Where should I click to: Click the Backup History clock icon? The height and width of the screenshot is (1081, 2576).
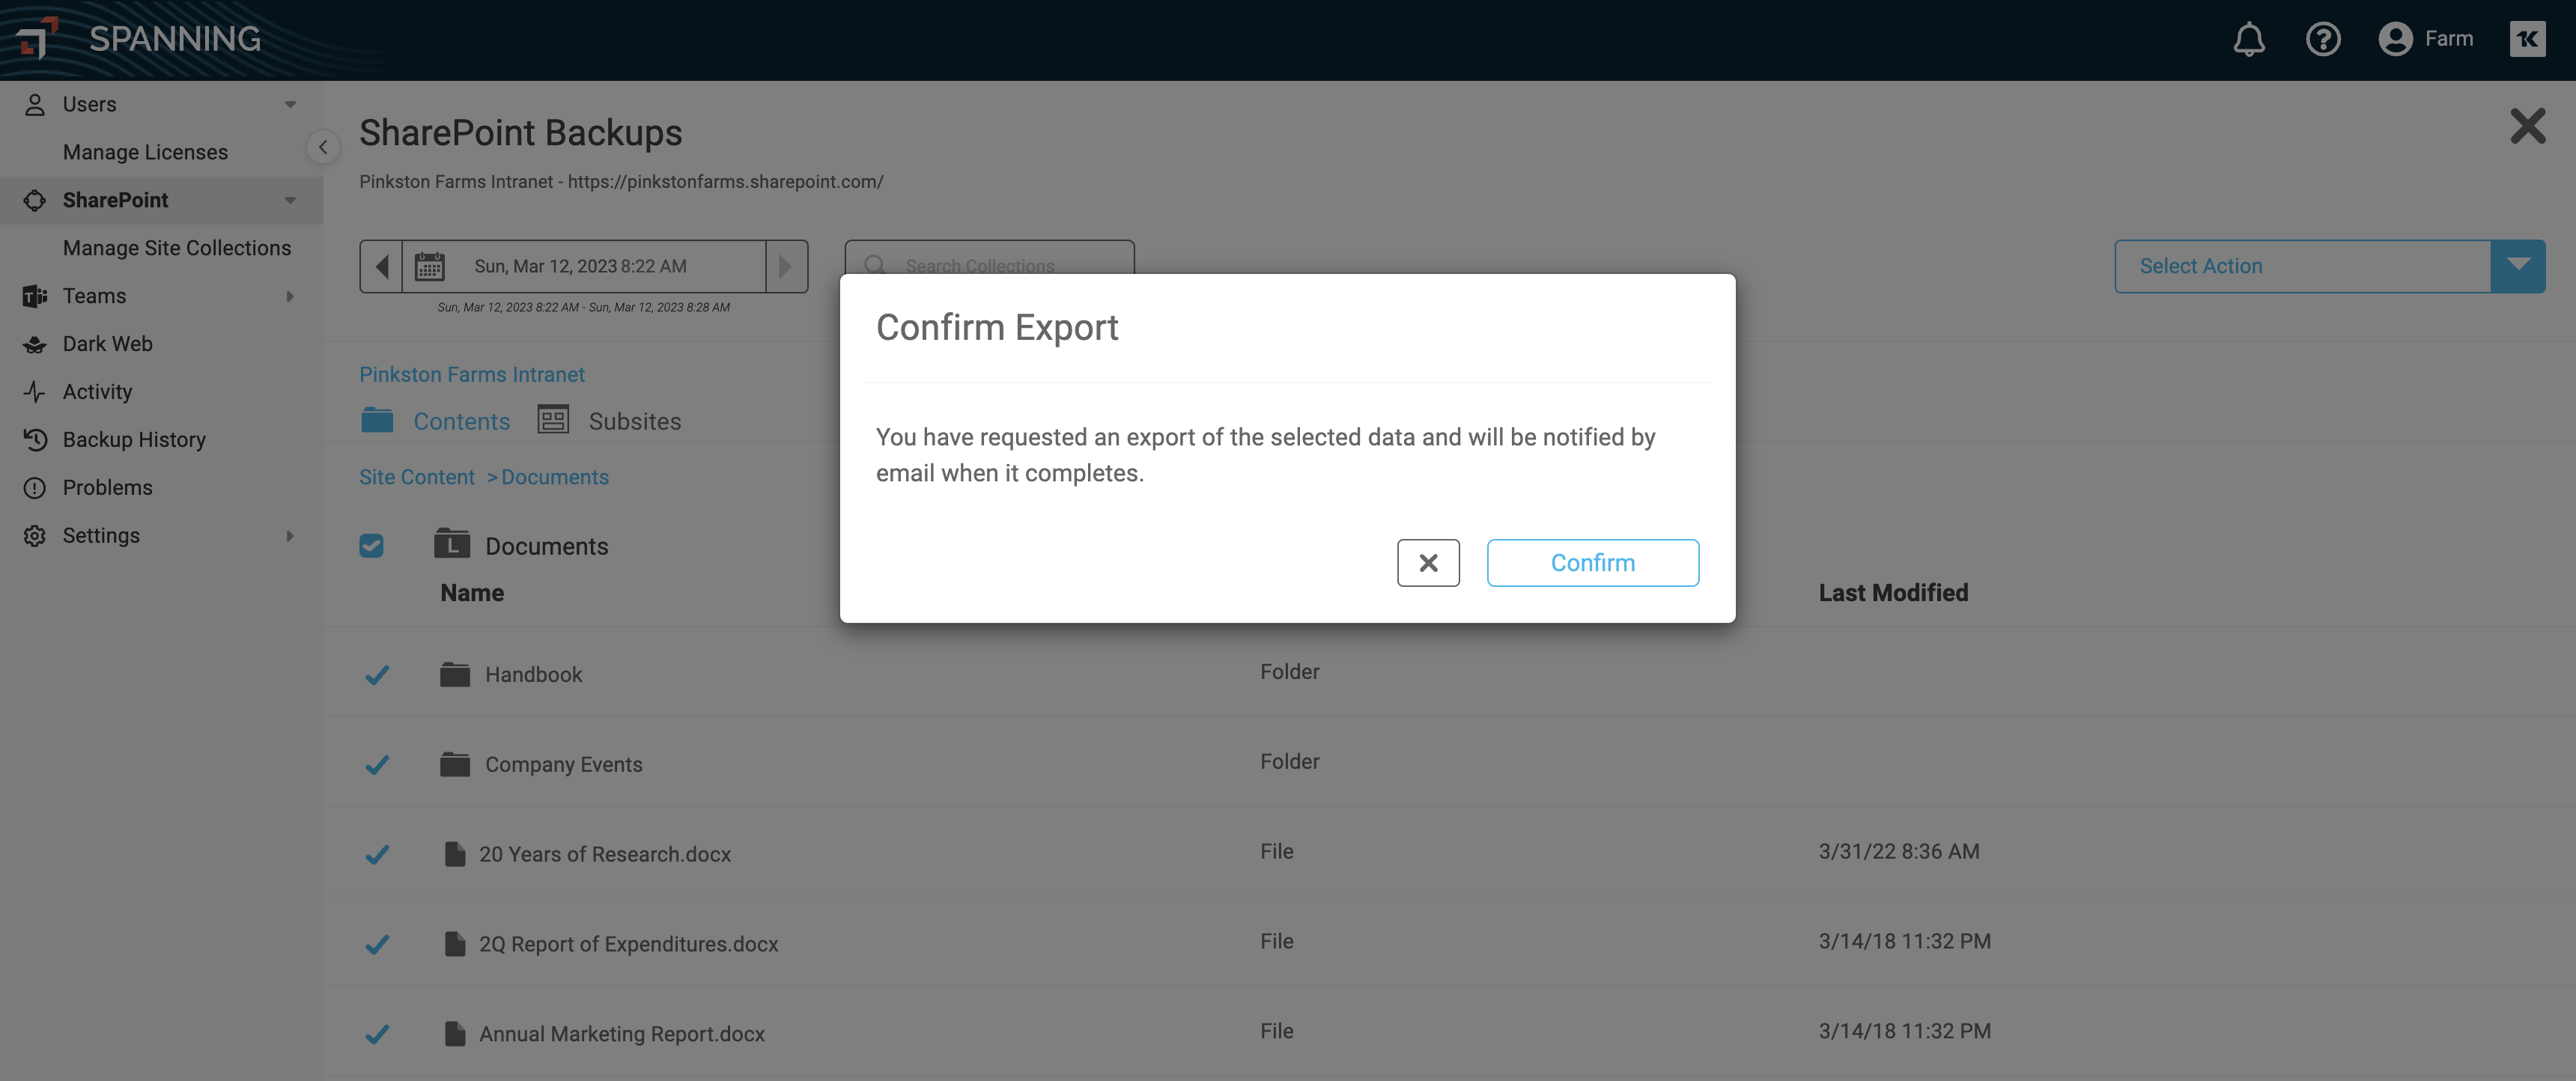click(x=35, y=440)
